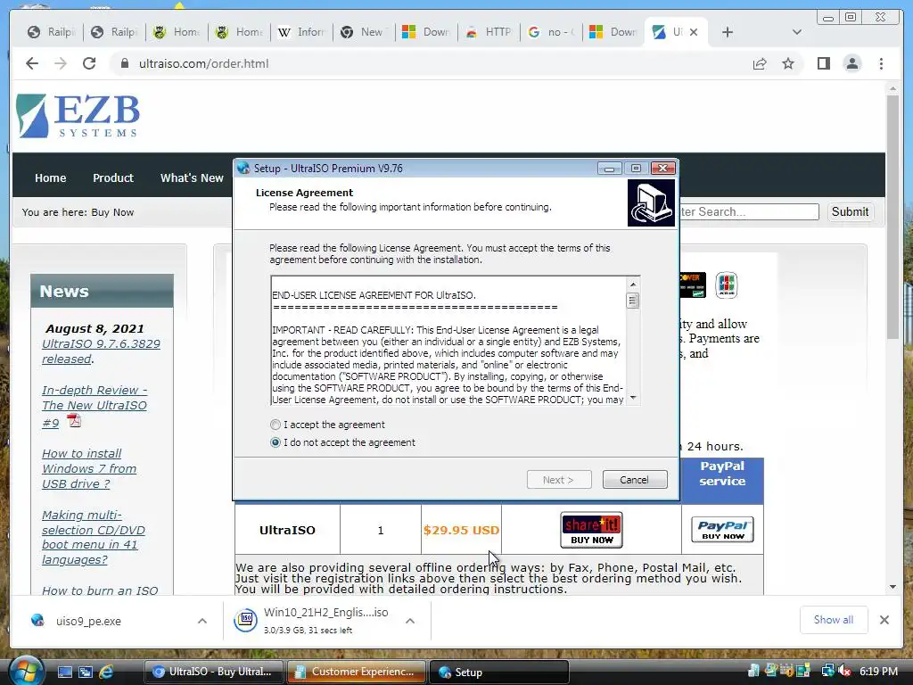Close the downloads bar
This screenshot has width=913, height=685.
pyautogui.click(x=884, y=620)
